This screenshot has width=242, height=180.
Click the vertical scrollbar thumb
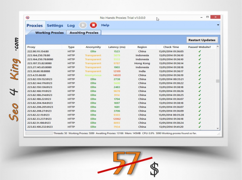coord(218,81)
